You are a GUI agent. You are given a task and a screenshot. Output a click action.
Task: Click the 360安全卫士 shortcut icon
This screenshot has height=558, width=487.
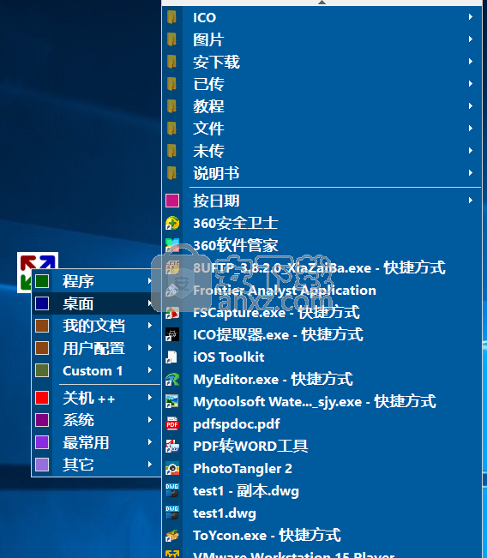point(172,223)
